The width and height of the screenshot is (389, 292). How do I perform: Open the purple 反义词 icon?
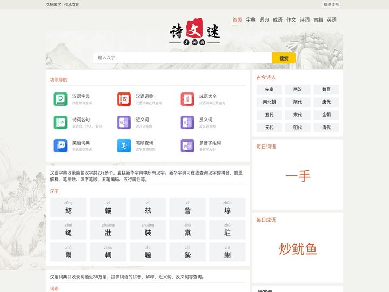(187, 122)
